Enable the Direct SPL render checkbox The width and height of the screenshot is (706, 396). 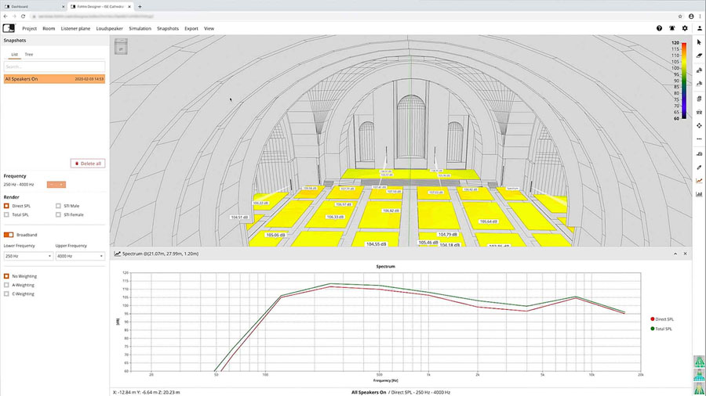coord(6,206)
